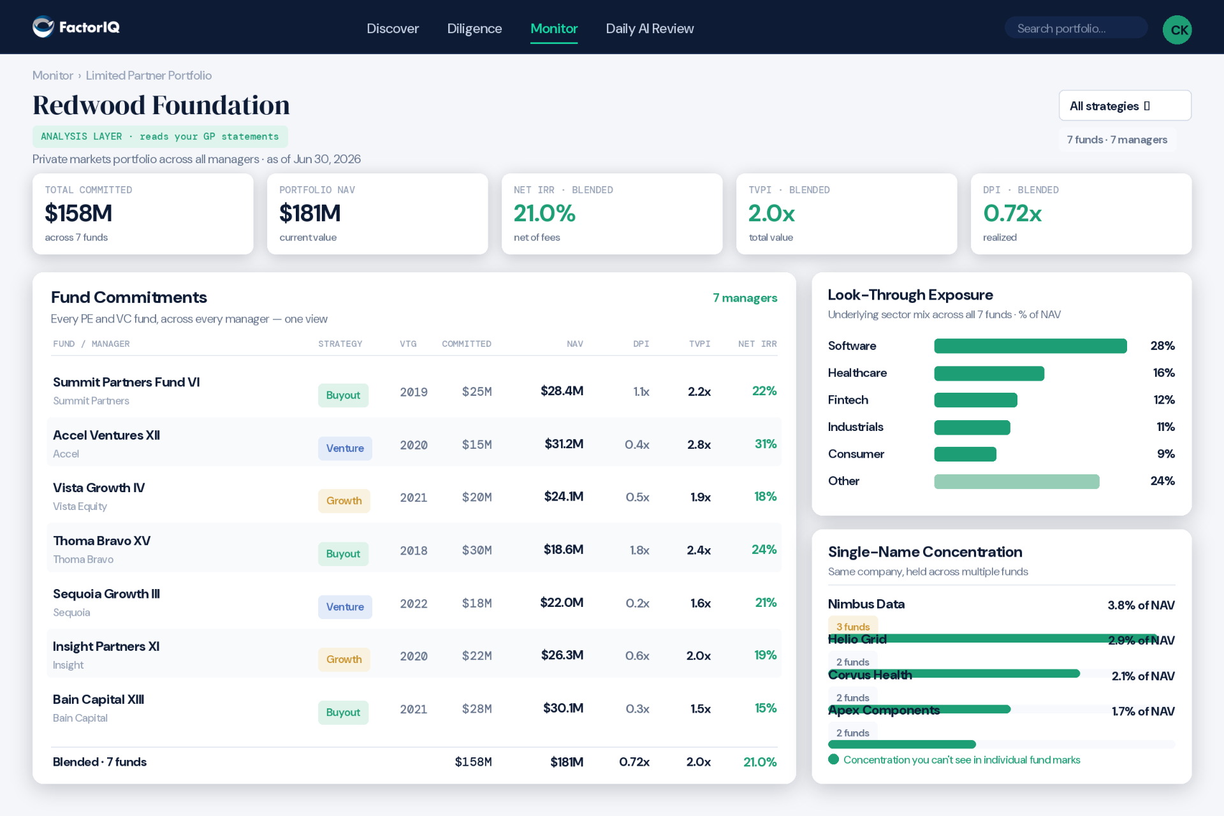Select the Monitor tab
1224x816 pixels.
tap(554, 29)
